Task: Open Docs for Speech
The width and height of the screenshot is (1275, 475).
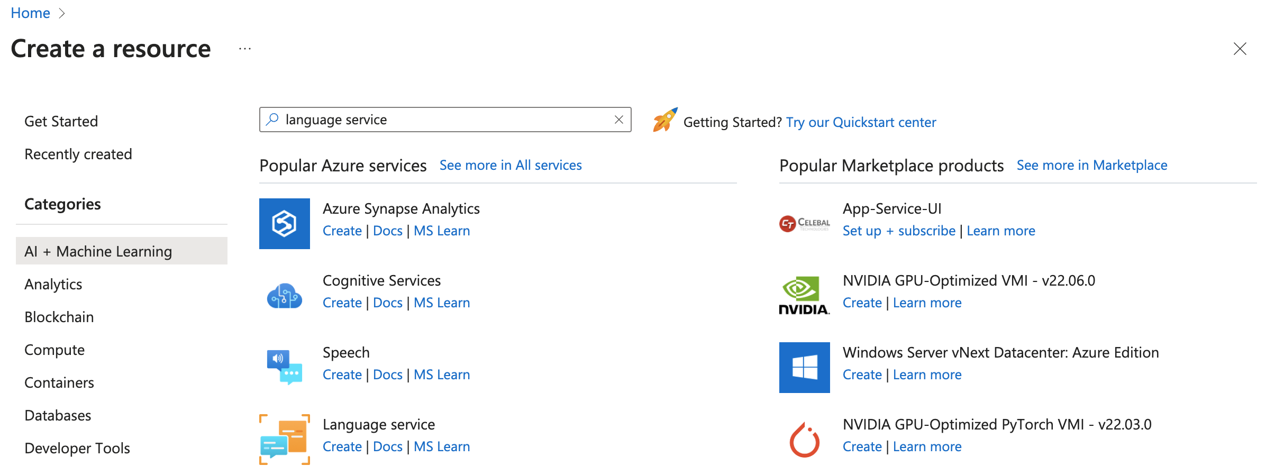Action: click(387, 374)
